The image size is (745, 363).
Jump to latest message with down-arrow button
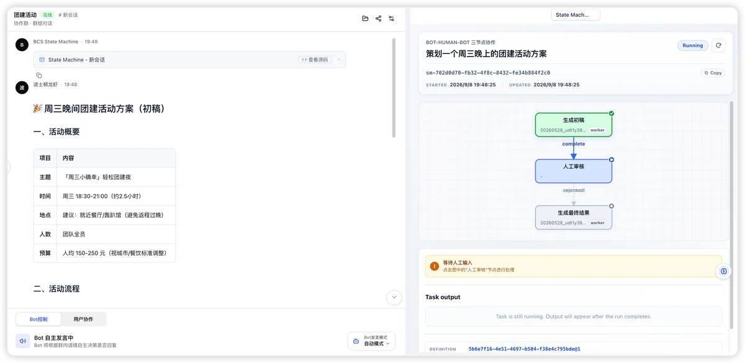tap(394, 297)
